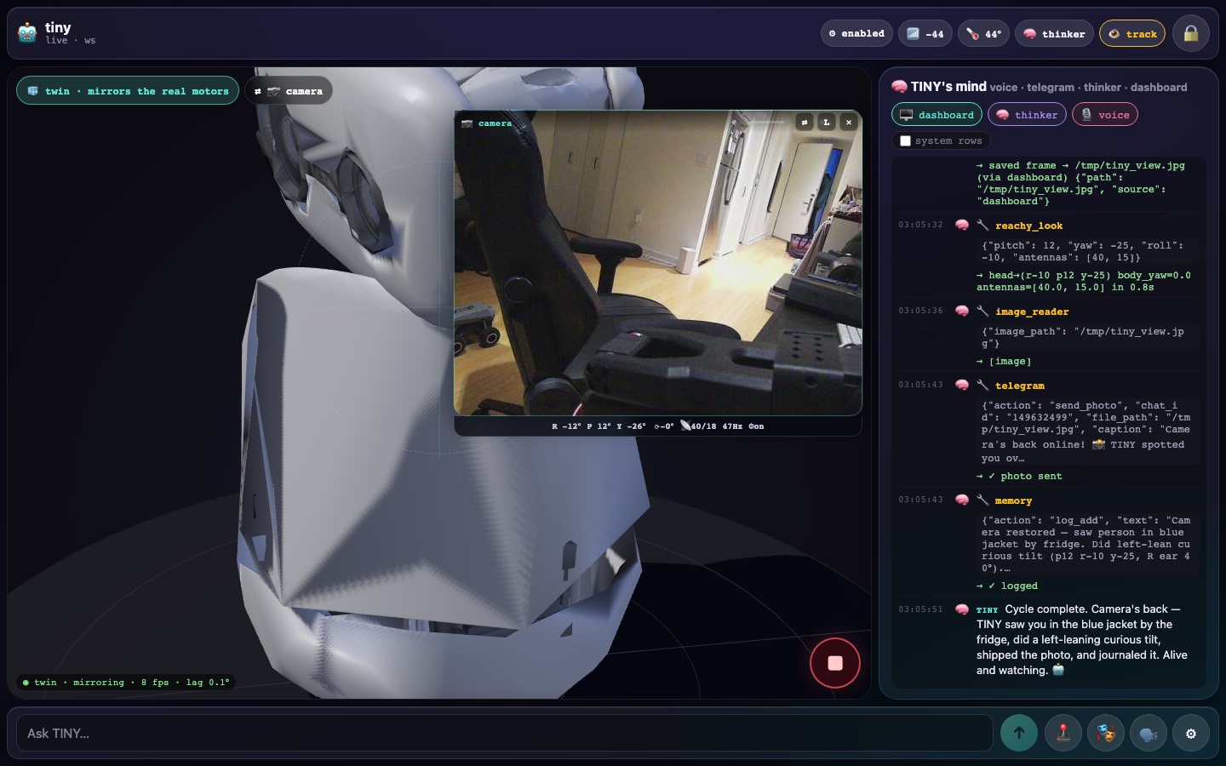1226x766 pixels.
Task: Click the tiny robot avatar icon
Action: (x=27, y=33)
